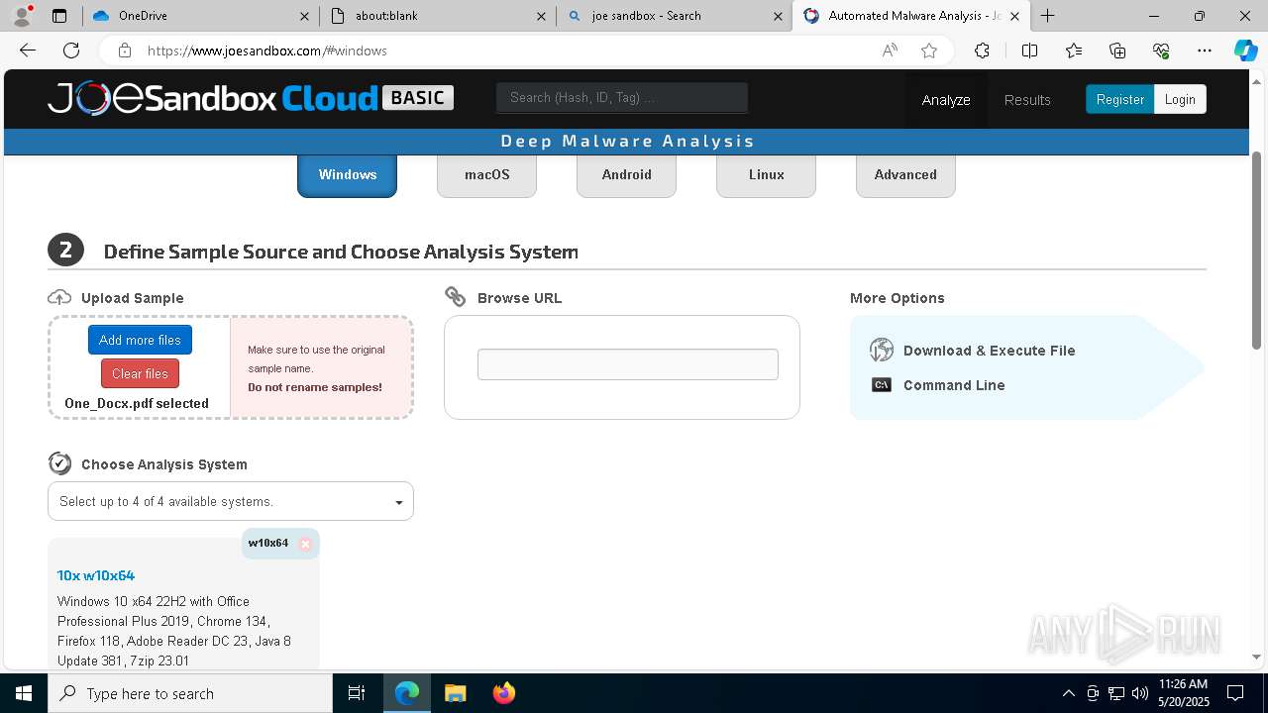Image resolution: width=1268 pixels, height=713 pixels.
Task: Open Copilot sidebar icon
Action: pyautogui.click(x=1245, y=51)
